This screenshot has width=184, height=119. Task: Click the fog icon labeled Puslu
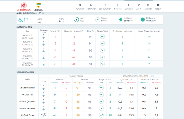point(39,19)
